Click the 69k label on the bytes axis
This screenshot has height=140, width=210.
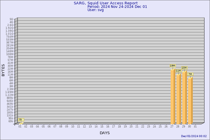(x=10, y=121)
